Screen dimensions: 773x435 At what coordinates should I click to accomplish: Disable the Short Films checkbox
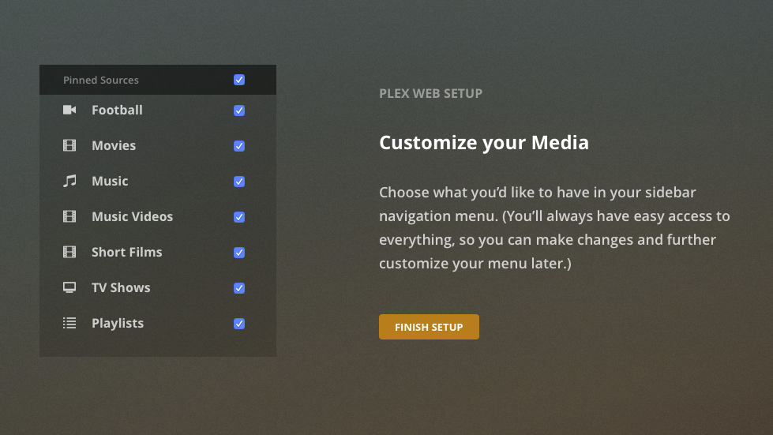pyautogui.click(x=239, y=252)
